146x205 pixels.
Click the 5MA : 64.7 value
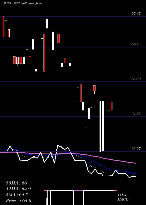pos(17,195)
